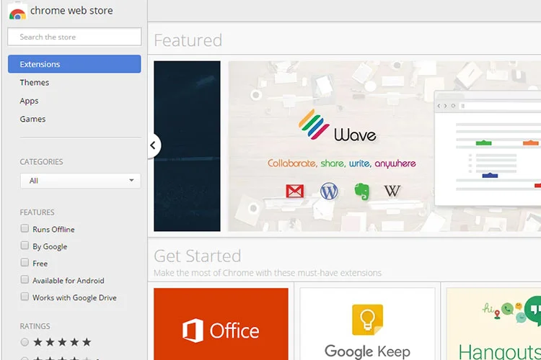The image size is (541, 360).
Task: Click the WordPress icon in Wave banner
Action: (329, 191)
